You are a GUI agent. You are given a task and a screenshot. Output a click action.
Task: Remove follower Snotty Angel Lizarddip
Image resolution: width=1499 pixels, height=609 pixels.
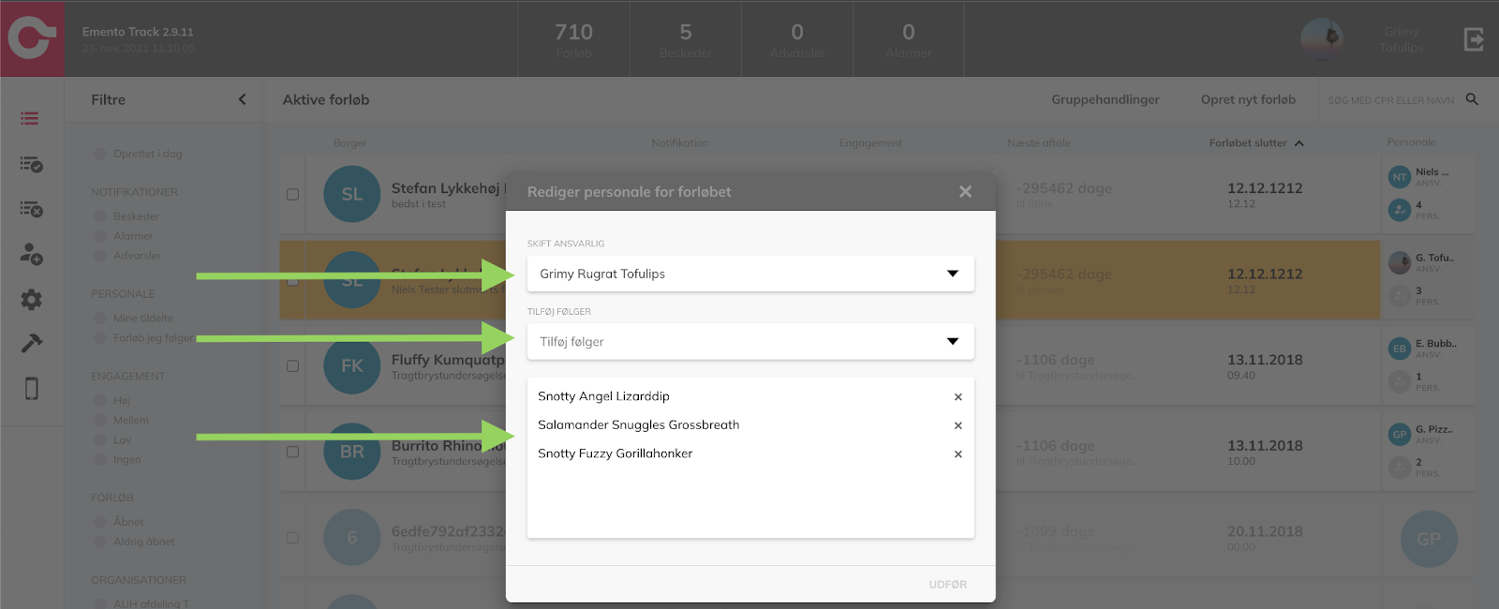tap(958, 397)
